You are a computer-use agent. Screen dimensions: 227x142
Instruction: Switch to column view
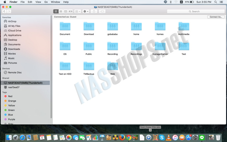[66, 11]
